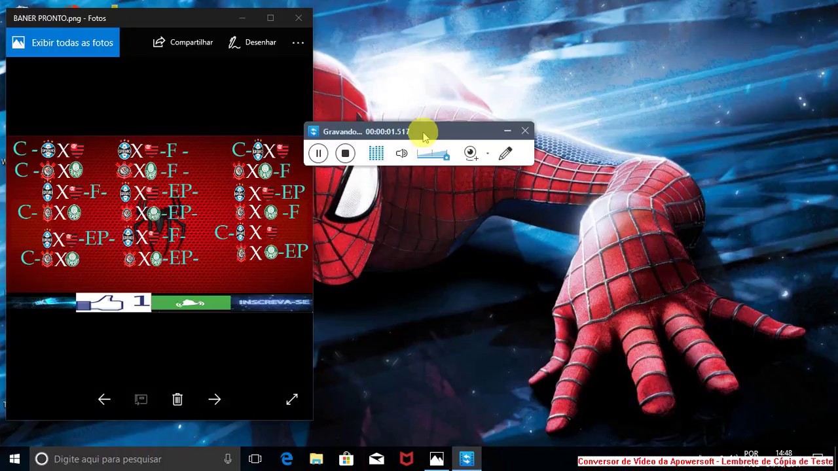
Task: Click the taskbar clock showing 14:48
Action: [784, 453]
